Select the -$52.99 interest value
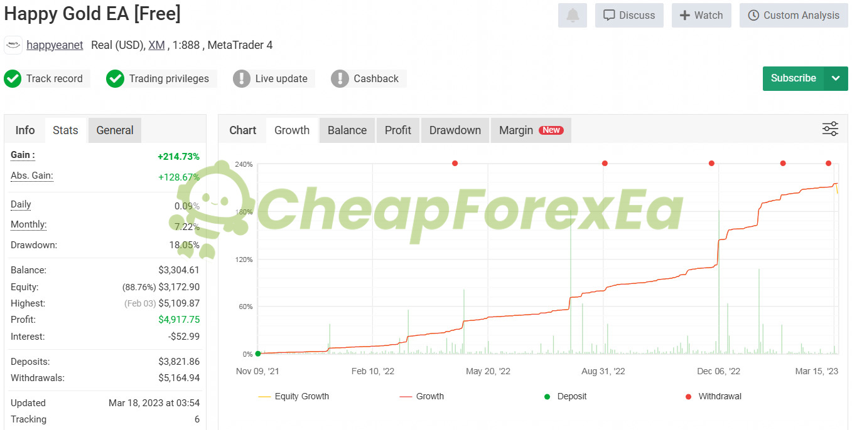The height and width of the screenshot is (430, 852). [184, 337]
